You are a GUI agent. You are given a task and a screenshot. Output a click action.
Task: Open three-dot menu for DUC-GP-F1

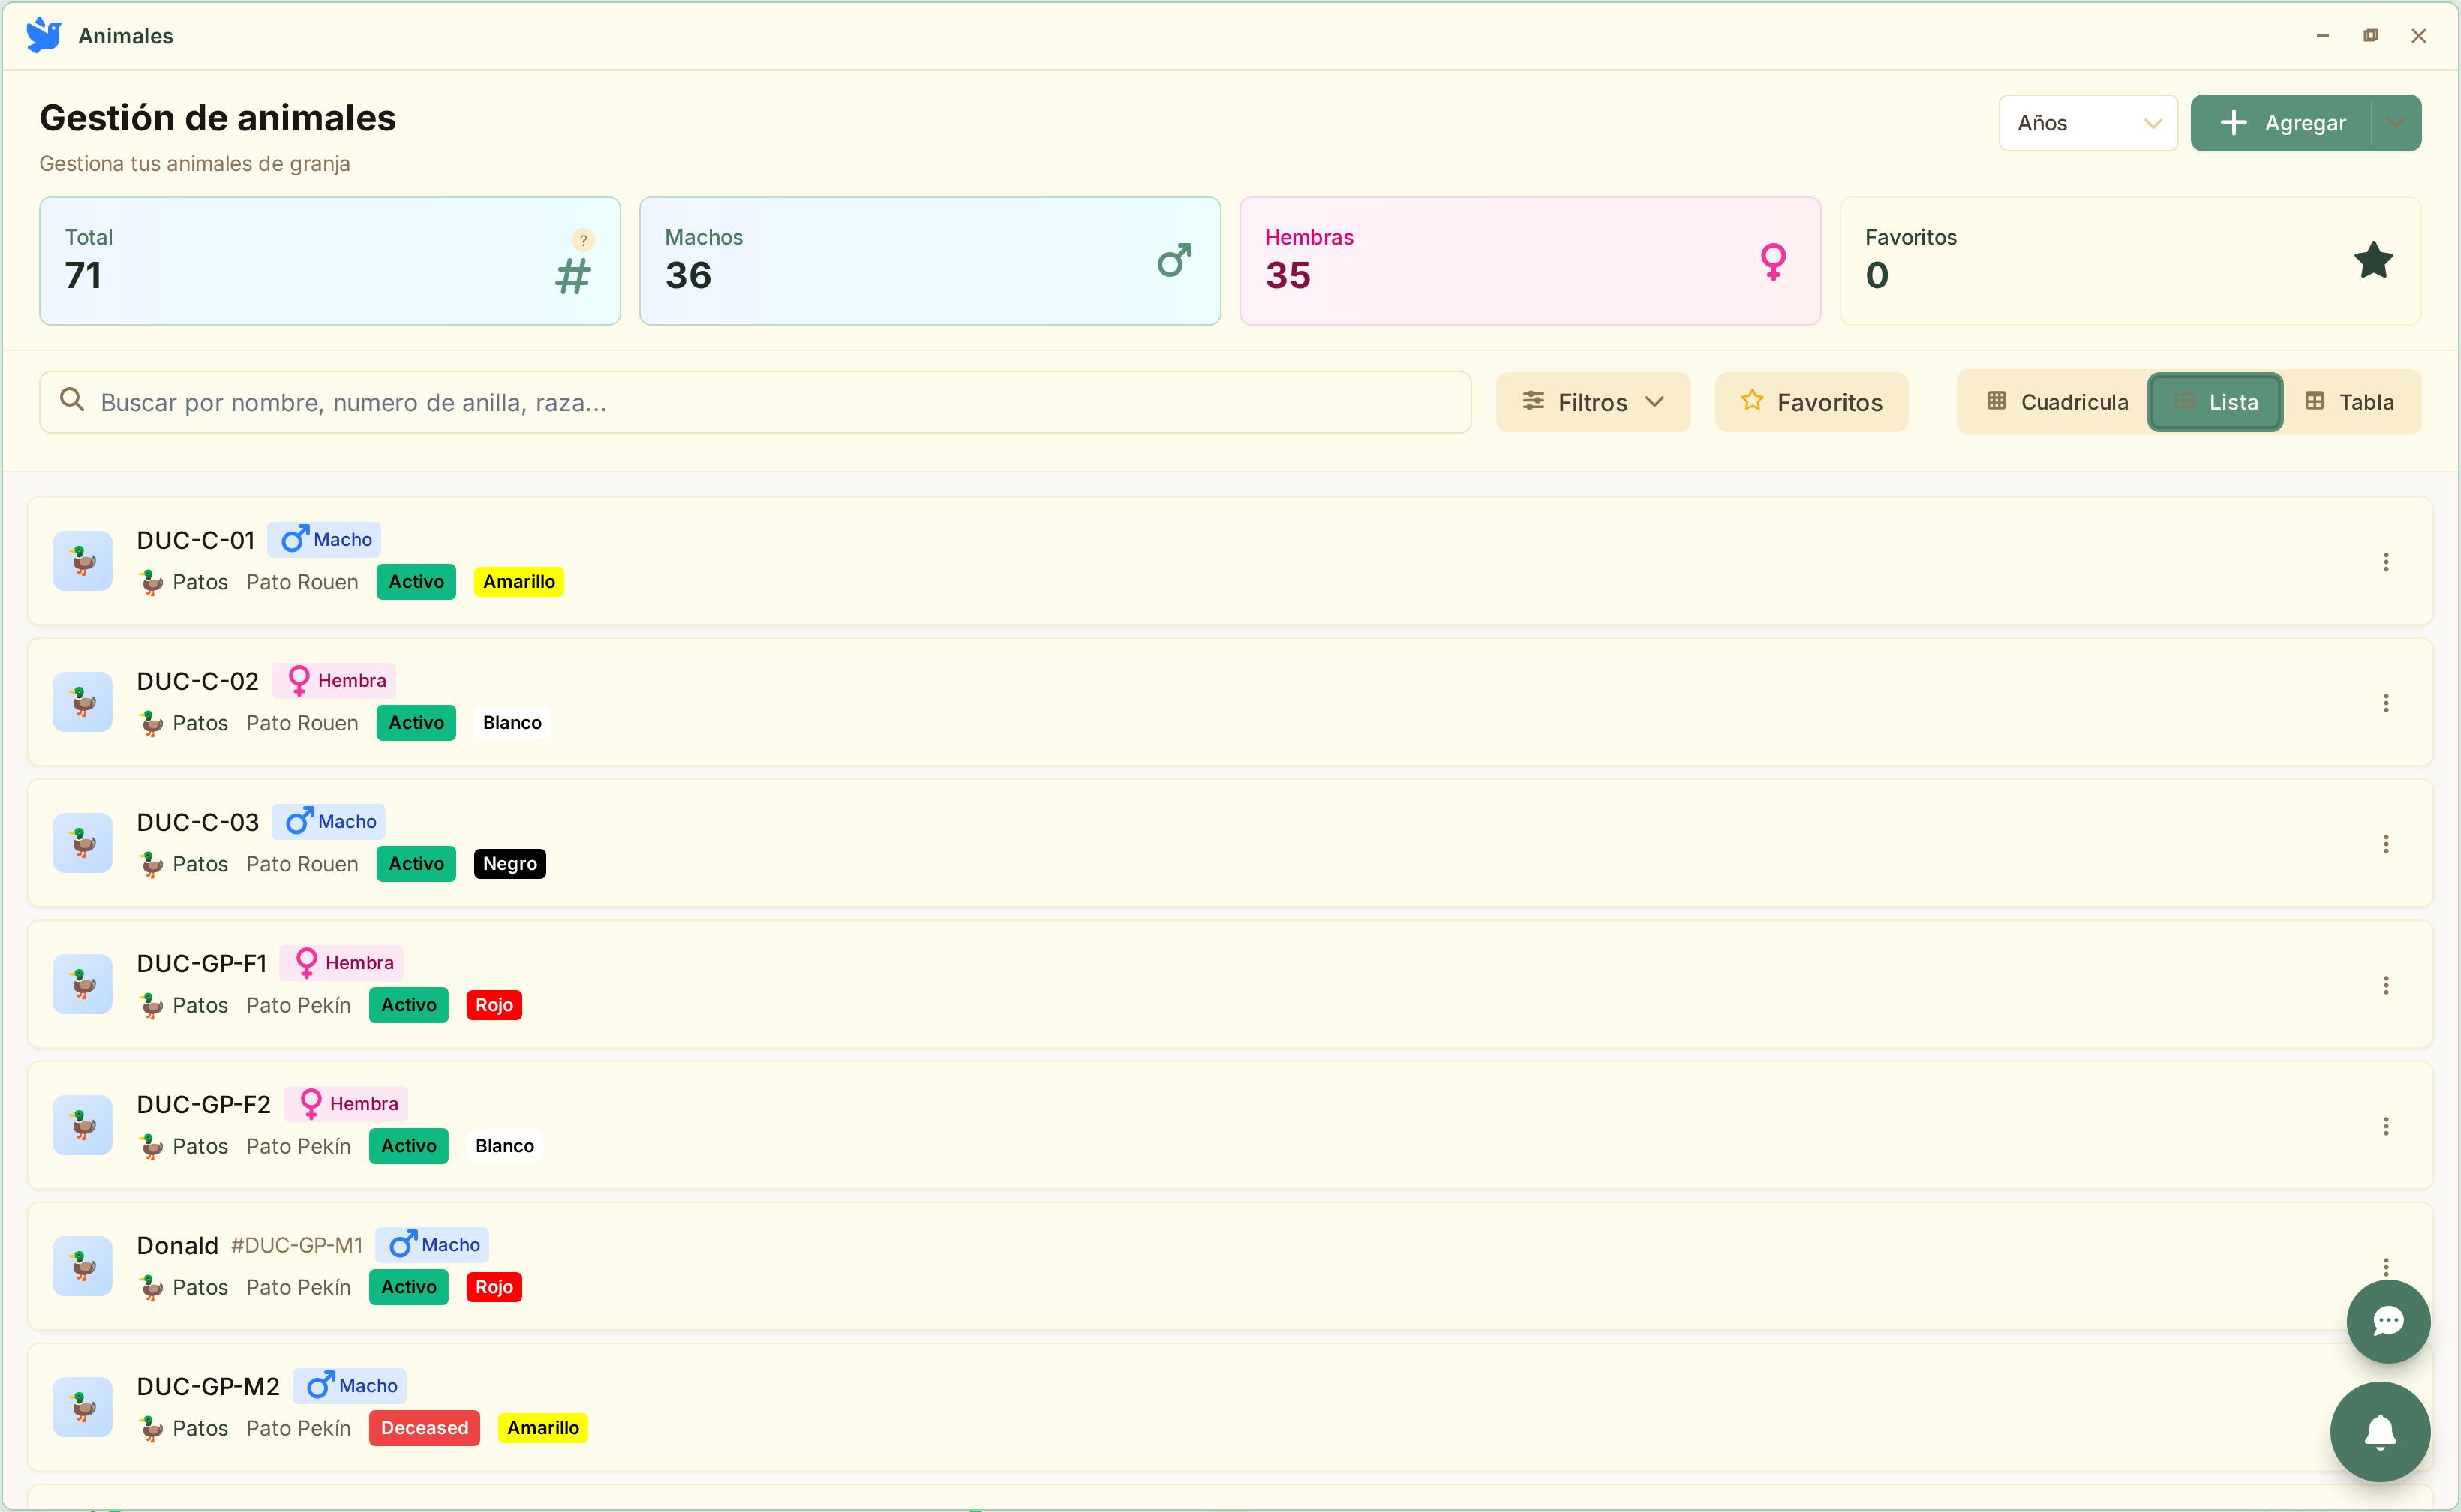2386,985
